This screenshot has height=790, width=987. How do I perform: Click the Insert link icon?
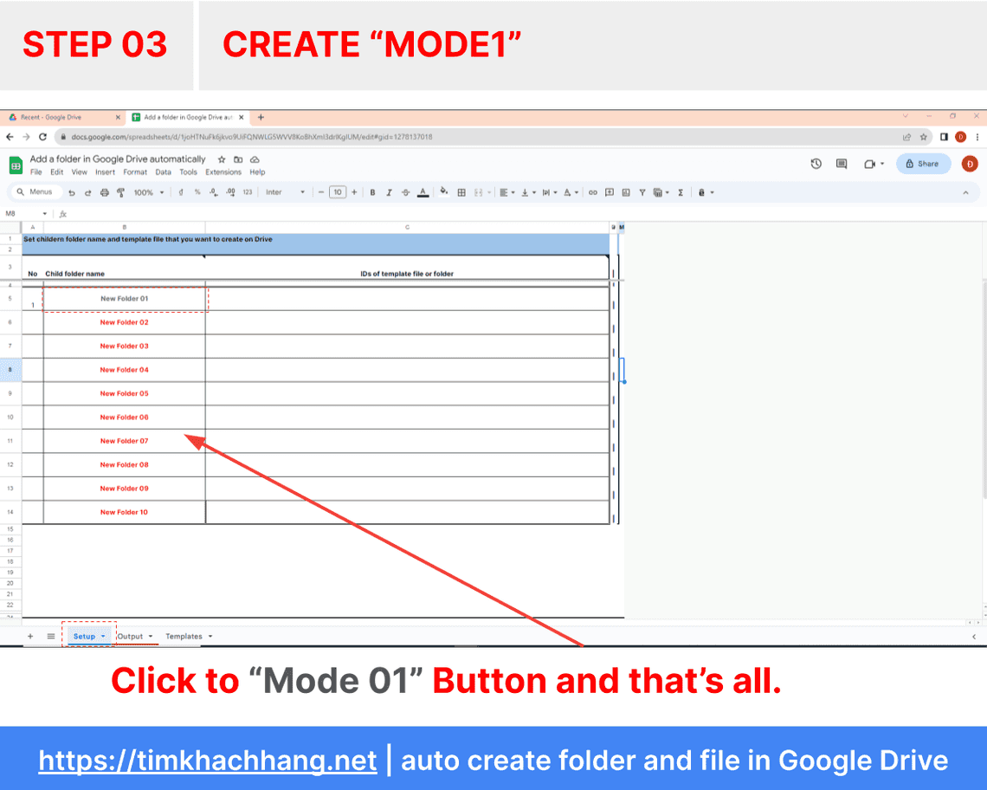point(593,191)
